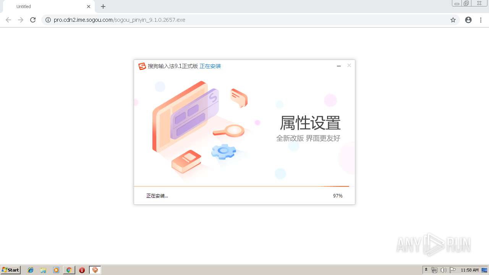489x275 pixels.
Task: Click the 正在安装 status text in title
Action: click(x=210, y=66)
